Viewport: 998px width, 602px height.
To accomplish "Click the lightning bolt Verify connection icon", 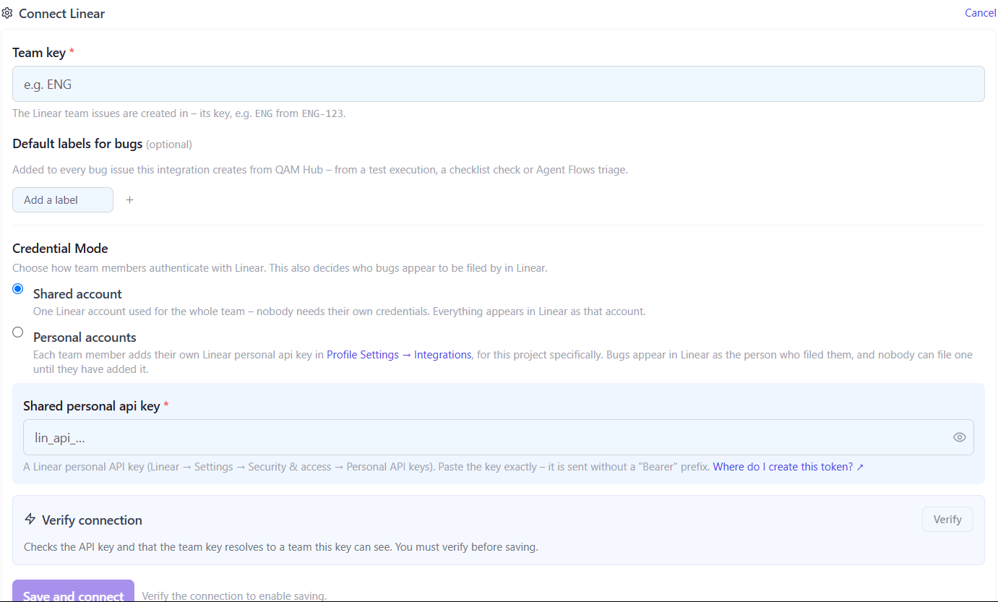I will (30, 519).
